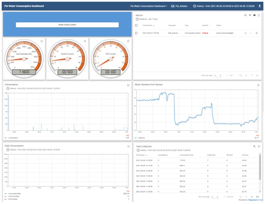Toggle the distance legend series
Viewport: 265px width, 204px height.
[x=139, y=138]
